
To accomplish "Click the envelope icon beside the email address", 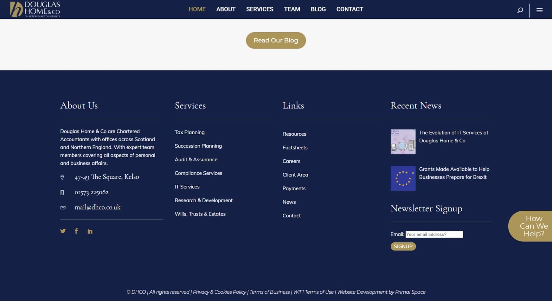I will (x=63, y=208).
